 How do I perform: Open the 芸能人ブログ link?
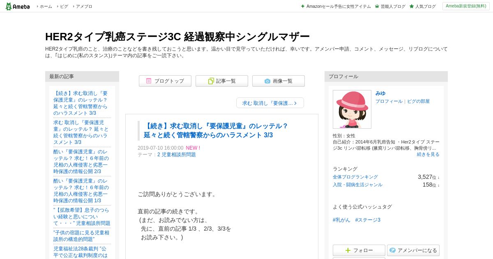point(393,6)
